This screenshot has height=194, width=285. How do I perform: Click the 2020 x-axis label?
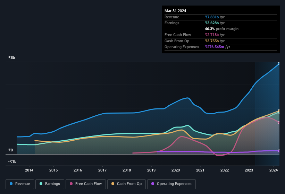pos(176,170)
